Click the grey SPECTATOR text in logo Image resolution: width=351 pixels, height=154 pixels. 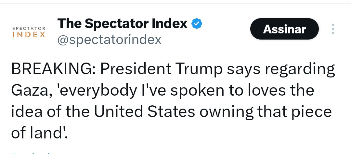click(x=29, y=28)
